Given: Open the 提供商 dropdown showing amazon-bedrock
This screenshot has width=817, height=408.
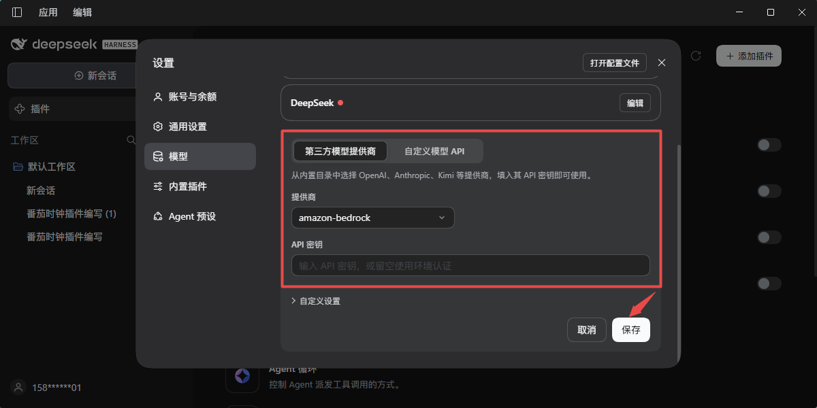Looking at the screenshot, I should (372, 218).
